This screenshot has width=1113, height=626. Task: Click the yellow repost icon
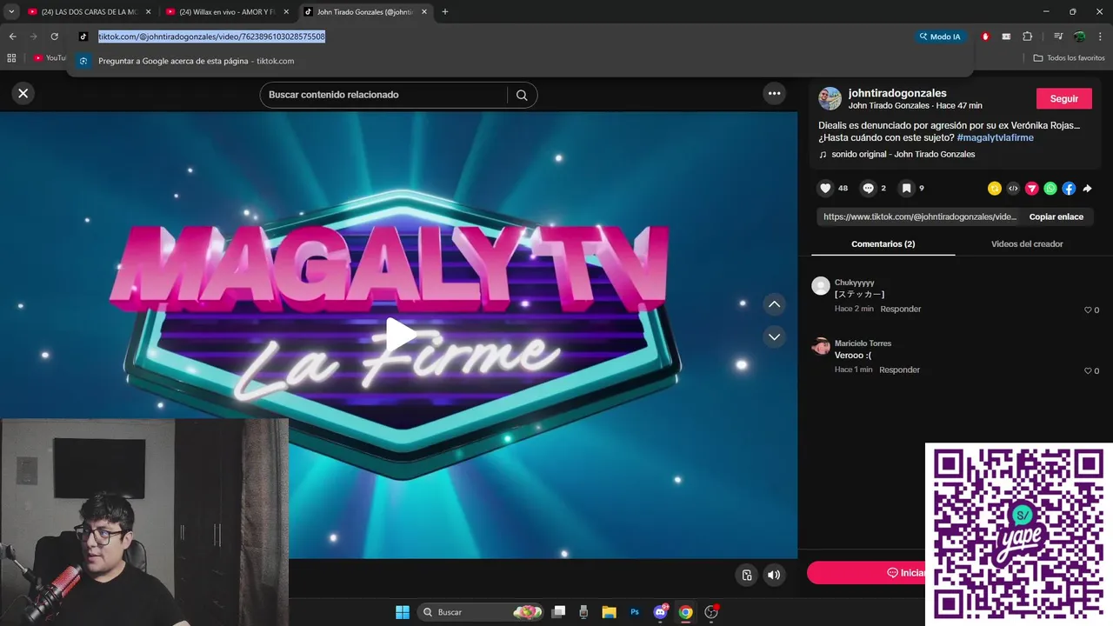995,188
